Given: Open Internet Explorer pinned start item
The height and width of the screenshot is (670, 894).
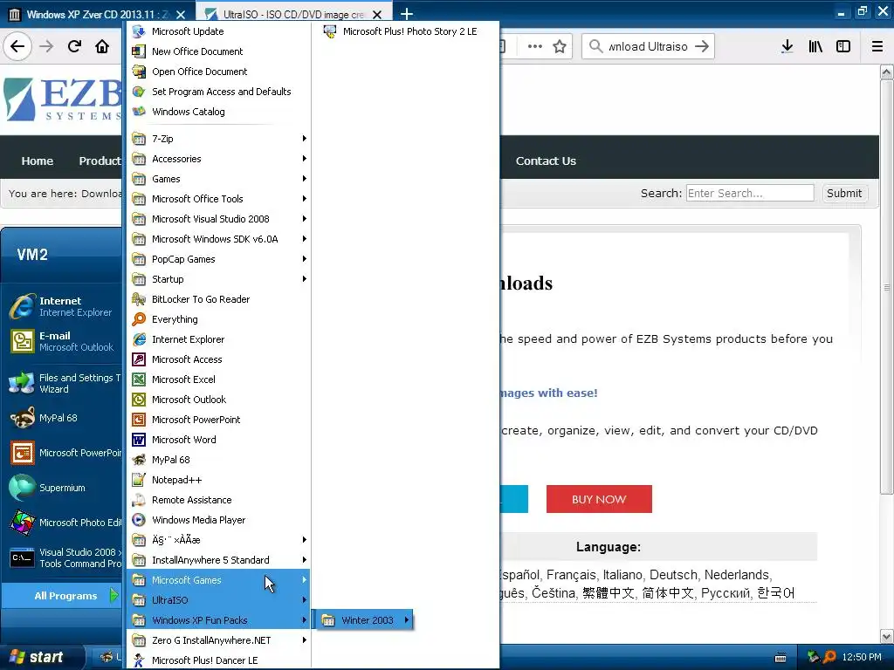Looking at the screenshot, I should tap(63, 306).
